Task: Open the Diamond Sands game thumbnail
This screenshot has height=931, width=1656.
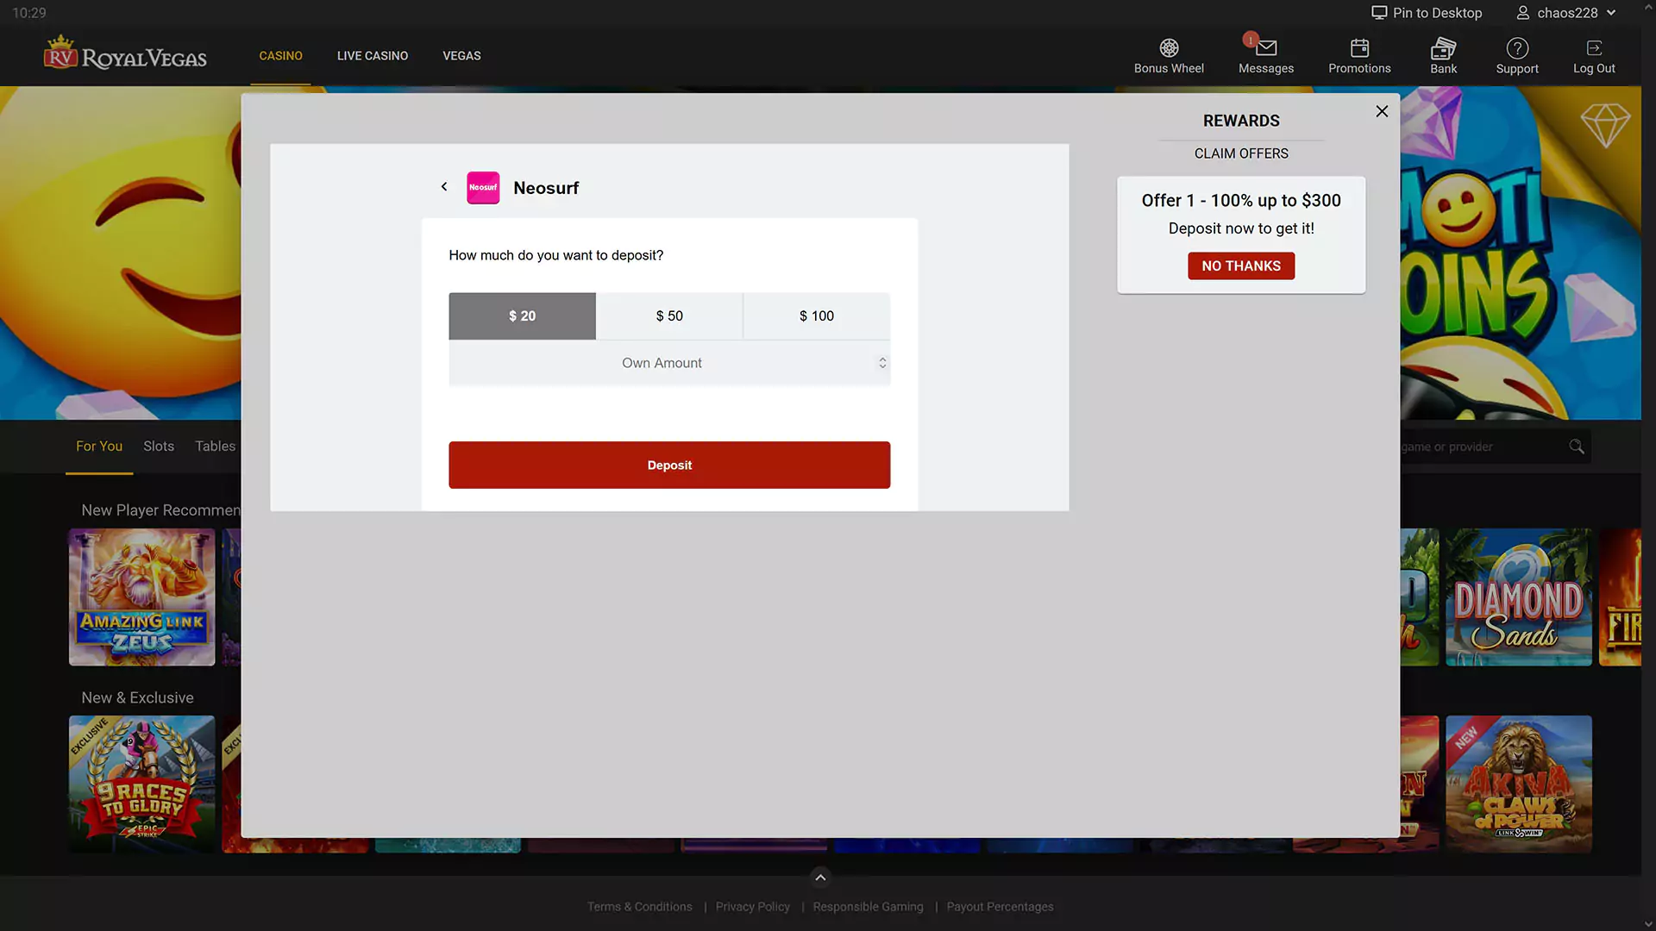Action: click(1519, 597)
